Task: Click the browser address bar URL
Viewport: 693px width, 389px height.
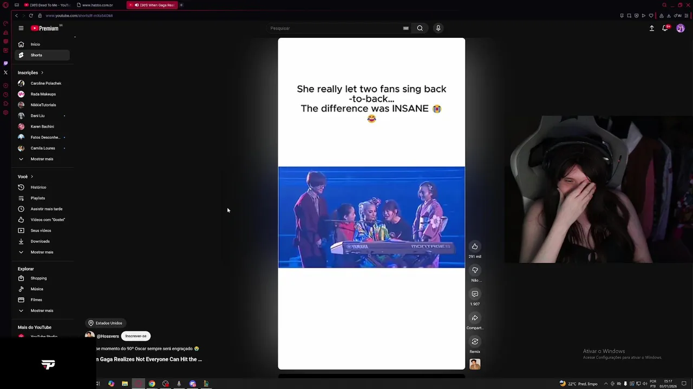Action: [x=79, y=16]
